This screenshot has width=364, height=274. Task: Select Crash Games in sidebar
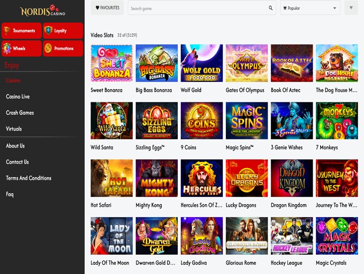(x=20, y=113)
